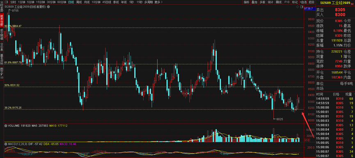Screen dimensions: 355x158
Task: Click the 外盘 102369 value
Action: tap(337, 77)
